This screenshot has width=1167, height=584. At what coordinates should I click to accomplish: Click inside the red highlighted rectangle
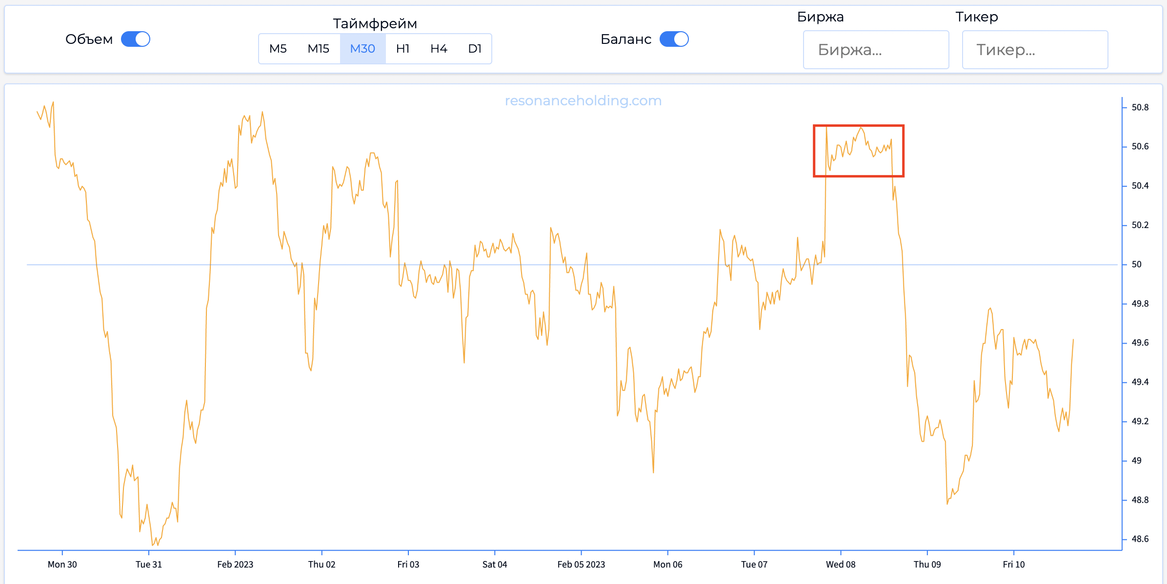click(858, 151)
